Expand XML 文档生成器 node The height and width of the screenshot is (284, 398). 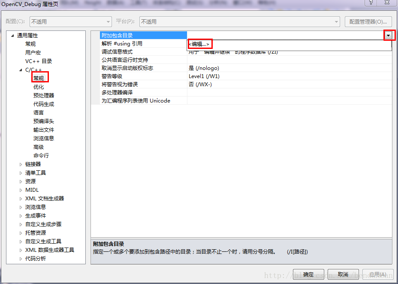(x=21, y=199)
